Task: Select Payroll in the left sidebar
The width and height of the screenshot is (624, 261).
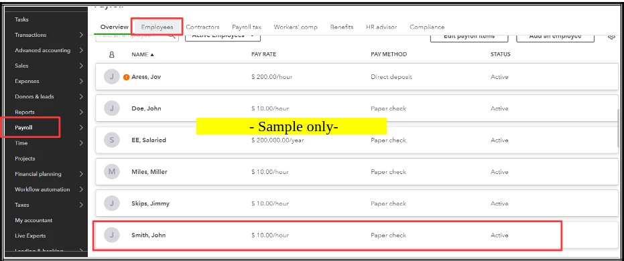Action: pyautogui.click(x=23, y=128)
